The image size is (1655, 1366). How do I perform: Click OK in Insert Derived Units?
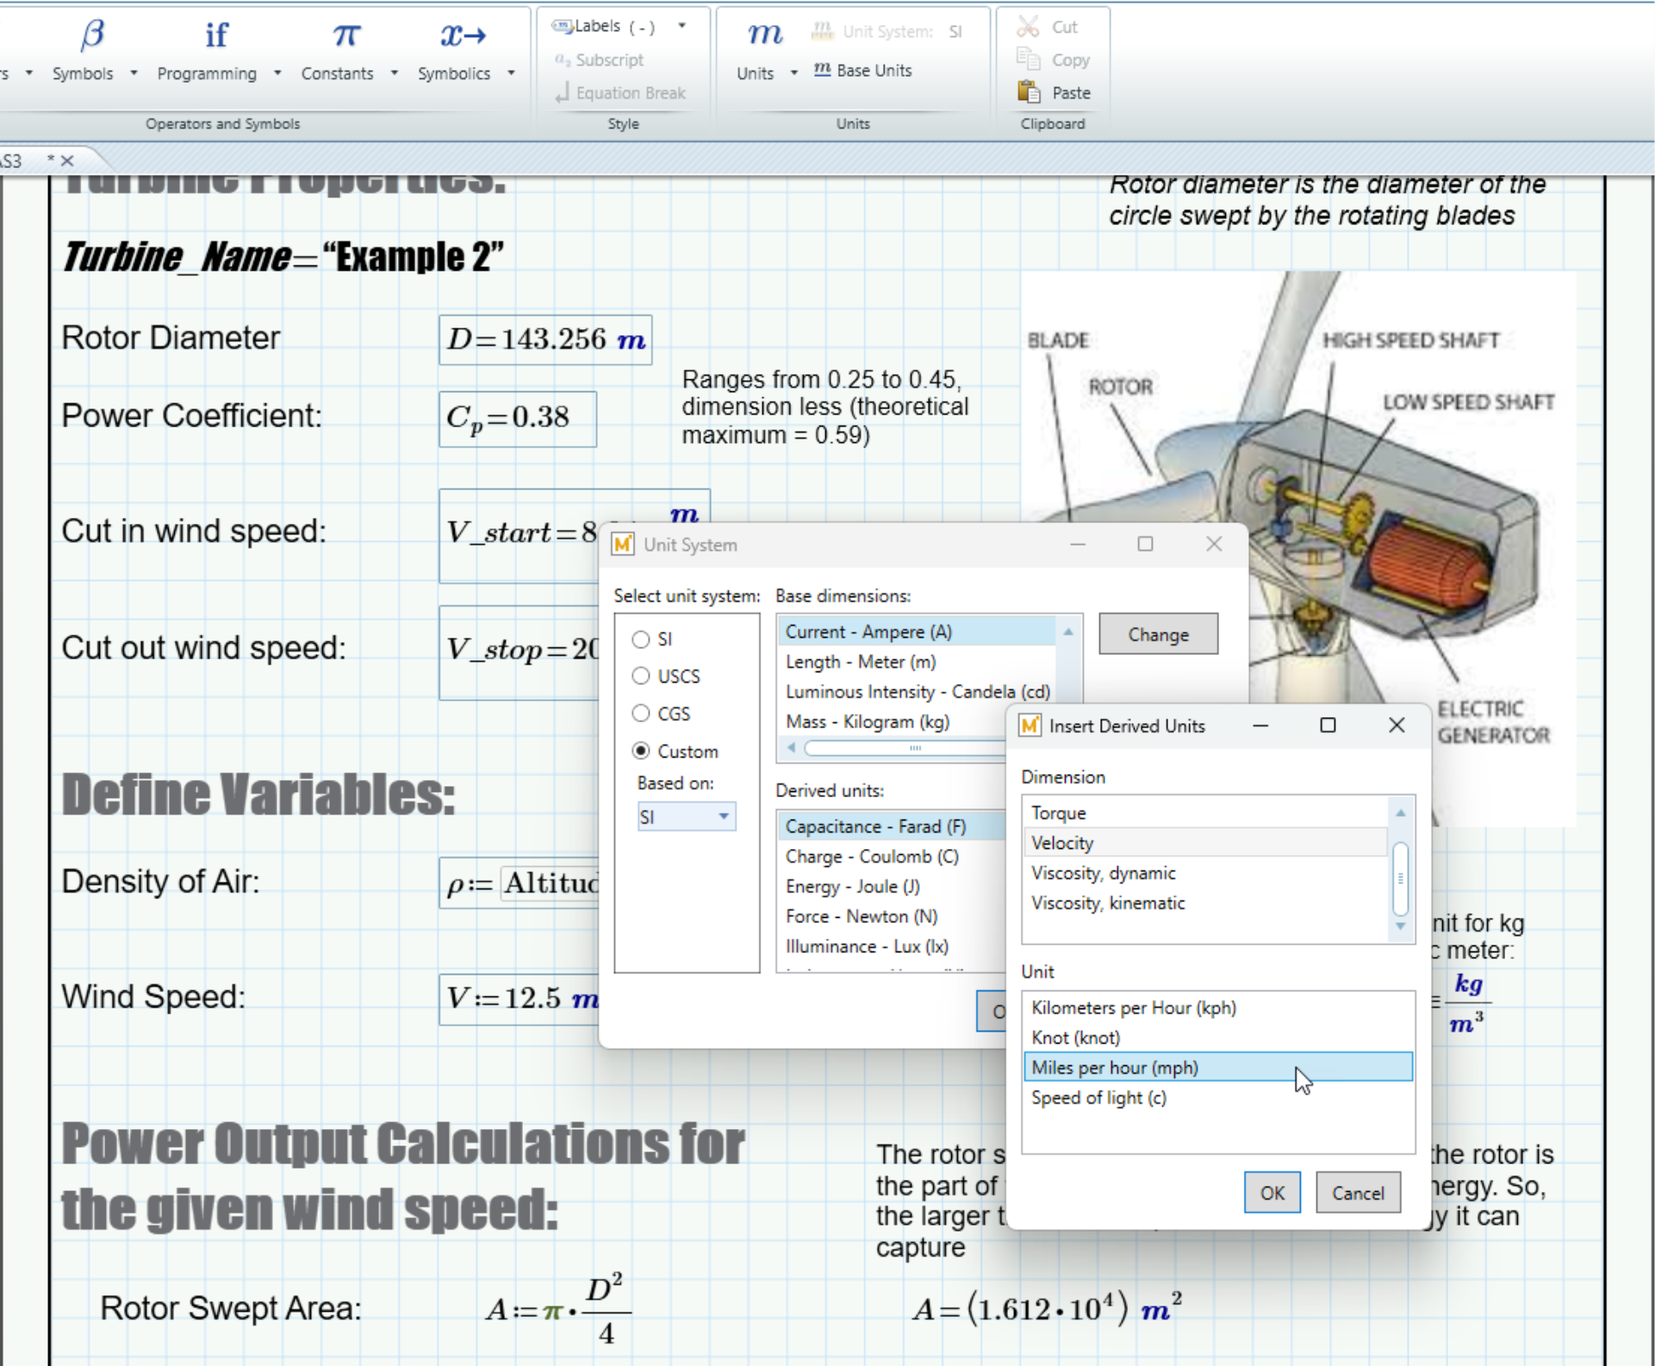pyautogui.click(x=1271, y=1193)
